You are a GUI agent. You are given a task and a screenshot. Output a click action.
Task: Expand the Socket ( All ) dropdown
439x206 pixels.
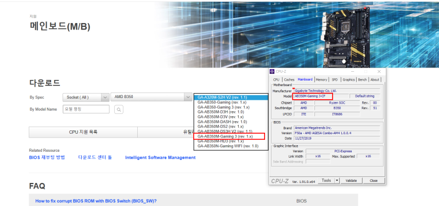pos(86,98)
